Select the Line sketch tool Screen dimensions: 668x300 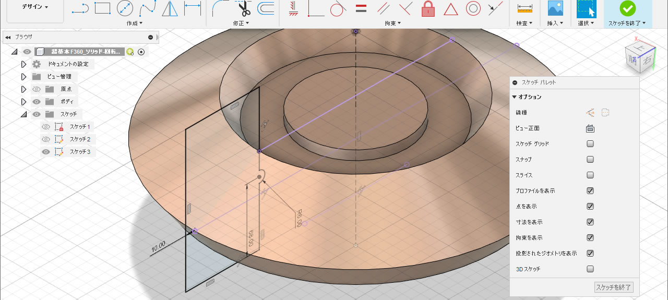[x=80, y=8]
